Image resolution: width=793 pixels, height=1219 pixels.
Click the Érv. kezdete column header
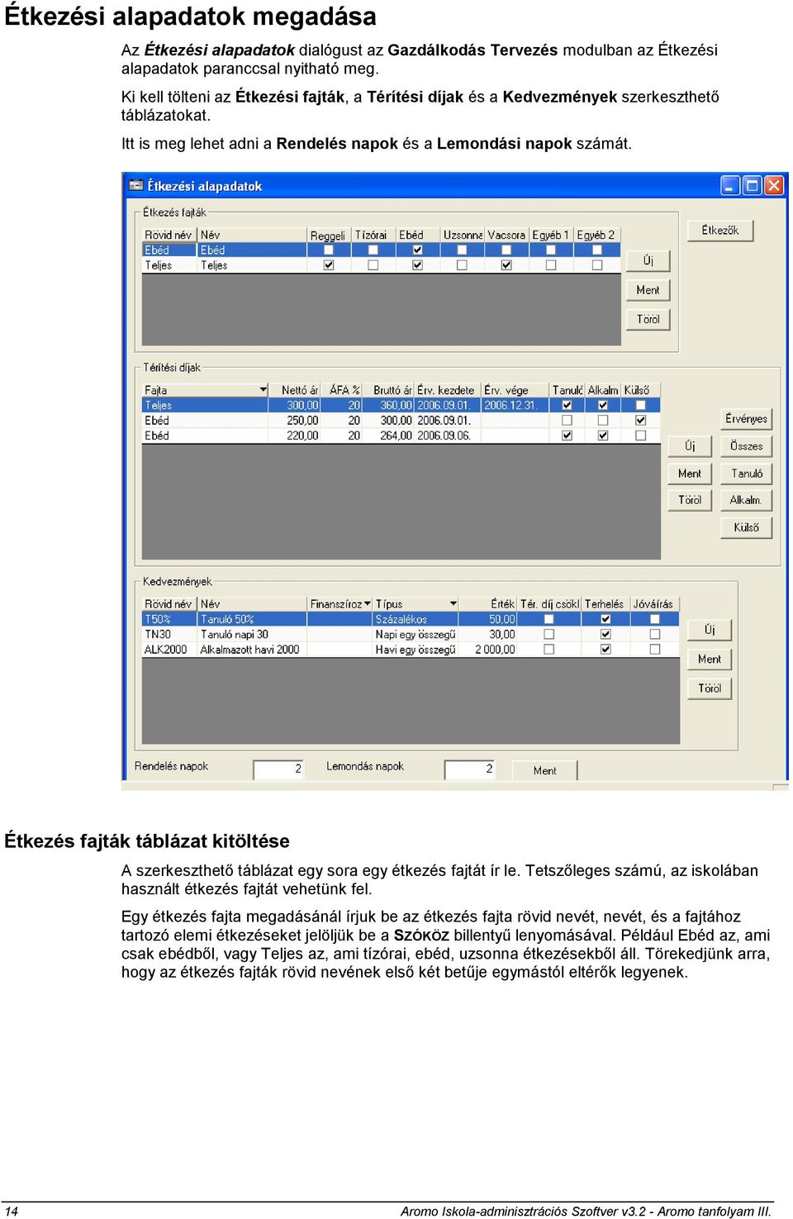[447, 389]
